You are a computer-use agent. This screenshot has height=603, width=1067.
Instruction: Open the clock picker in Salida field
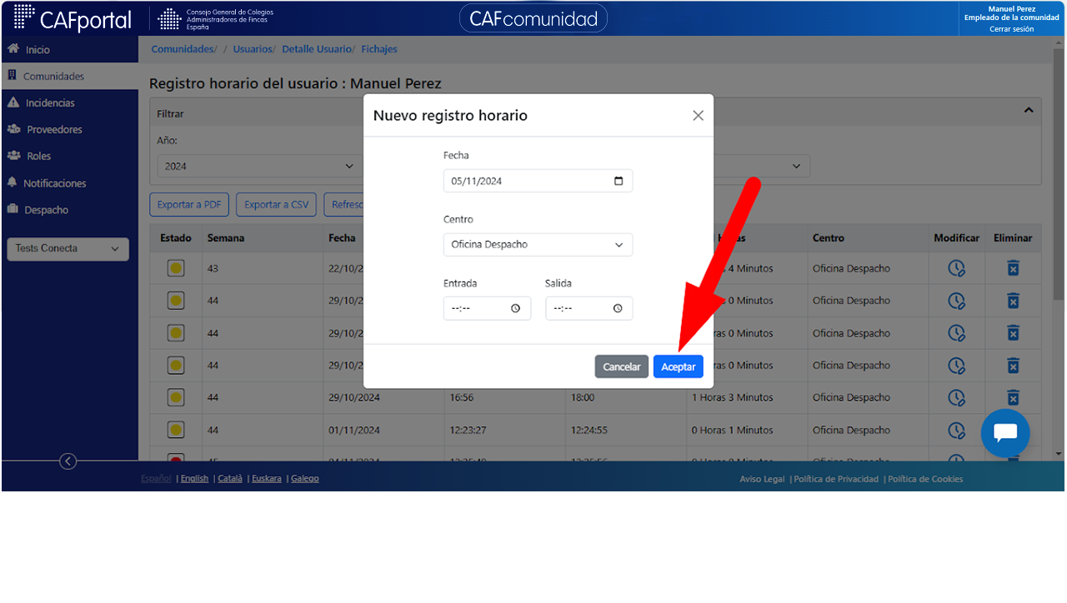click(618, 308)
